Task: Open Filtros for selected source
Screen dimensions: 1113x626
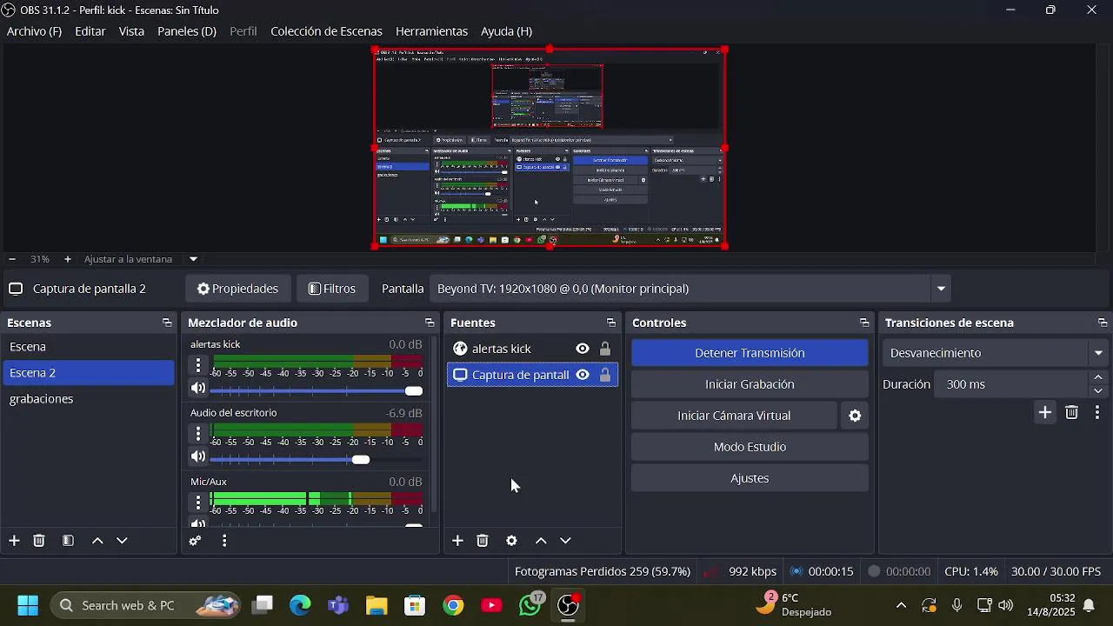Action: coord(332,289)
